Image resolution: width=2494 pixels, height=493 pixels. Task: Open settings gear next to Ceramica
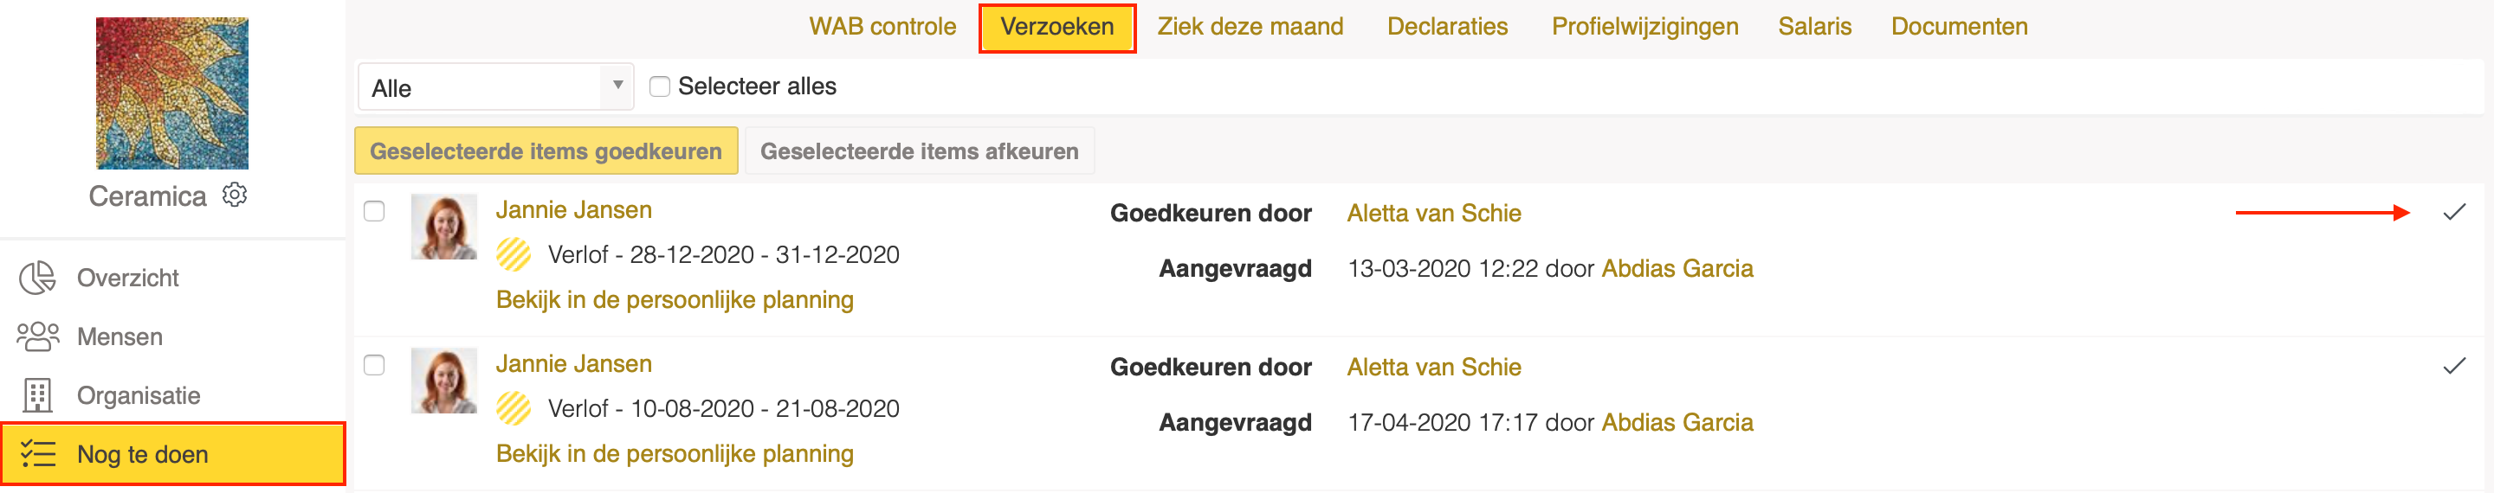[235, 195]
